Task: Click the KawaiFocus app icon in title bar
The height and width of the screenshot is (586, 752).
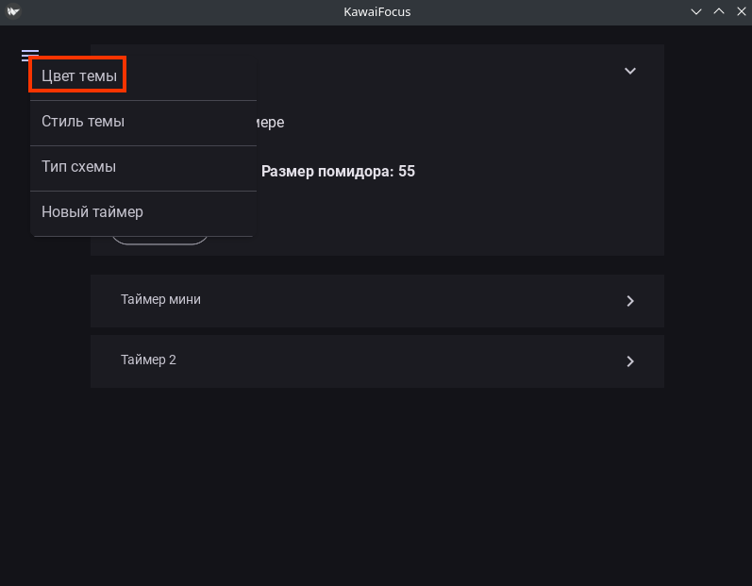Action: 14,11
